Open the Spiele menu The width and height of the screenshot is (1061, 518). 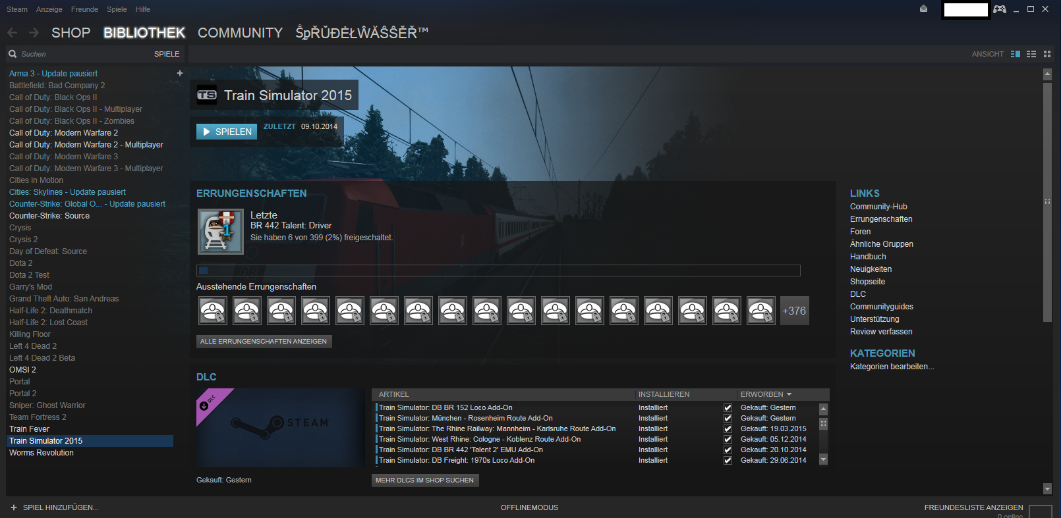pos(117,9)
